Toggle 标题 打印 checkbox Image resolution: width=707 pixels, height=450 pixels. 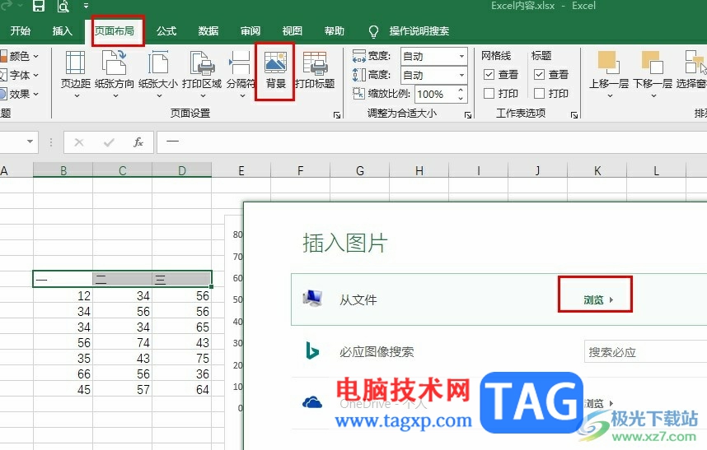pos(539,93)
